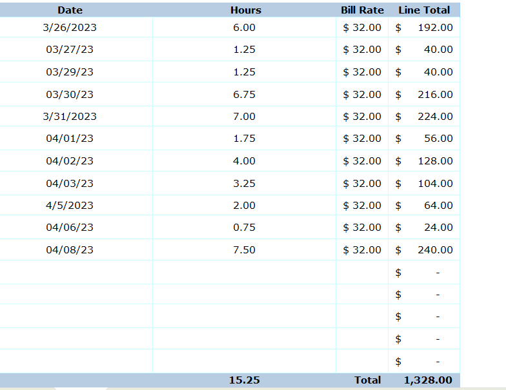This screenshot has width=506, height=390.
Task: Click the Date column header
Action: (x=70, y=10)
